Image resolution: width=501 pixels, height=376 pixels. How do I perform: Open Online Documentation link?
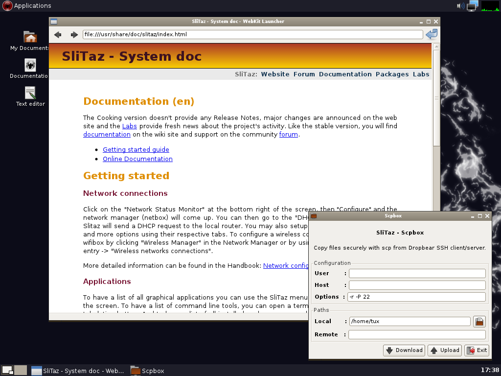pyautogui.click(x=137, y=159)
